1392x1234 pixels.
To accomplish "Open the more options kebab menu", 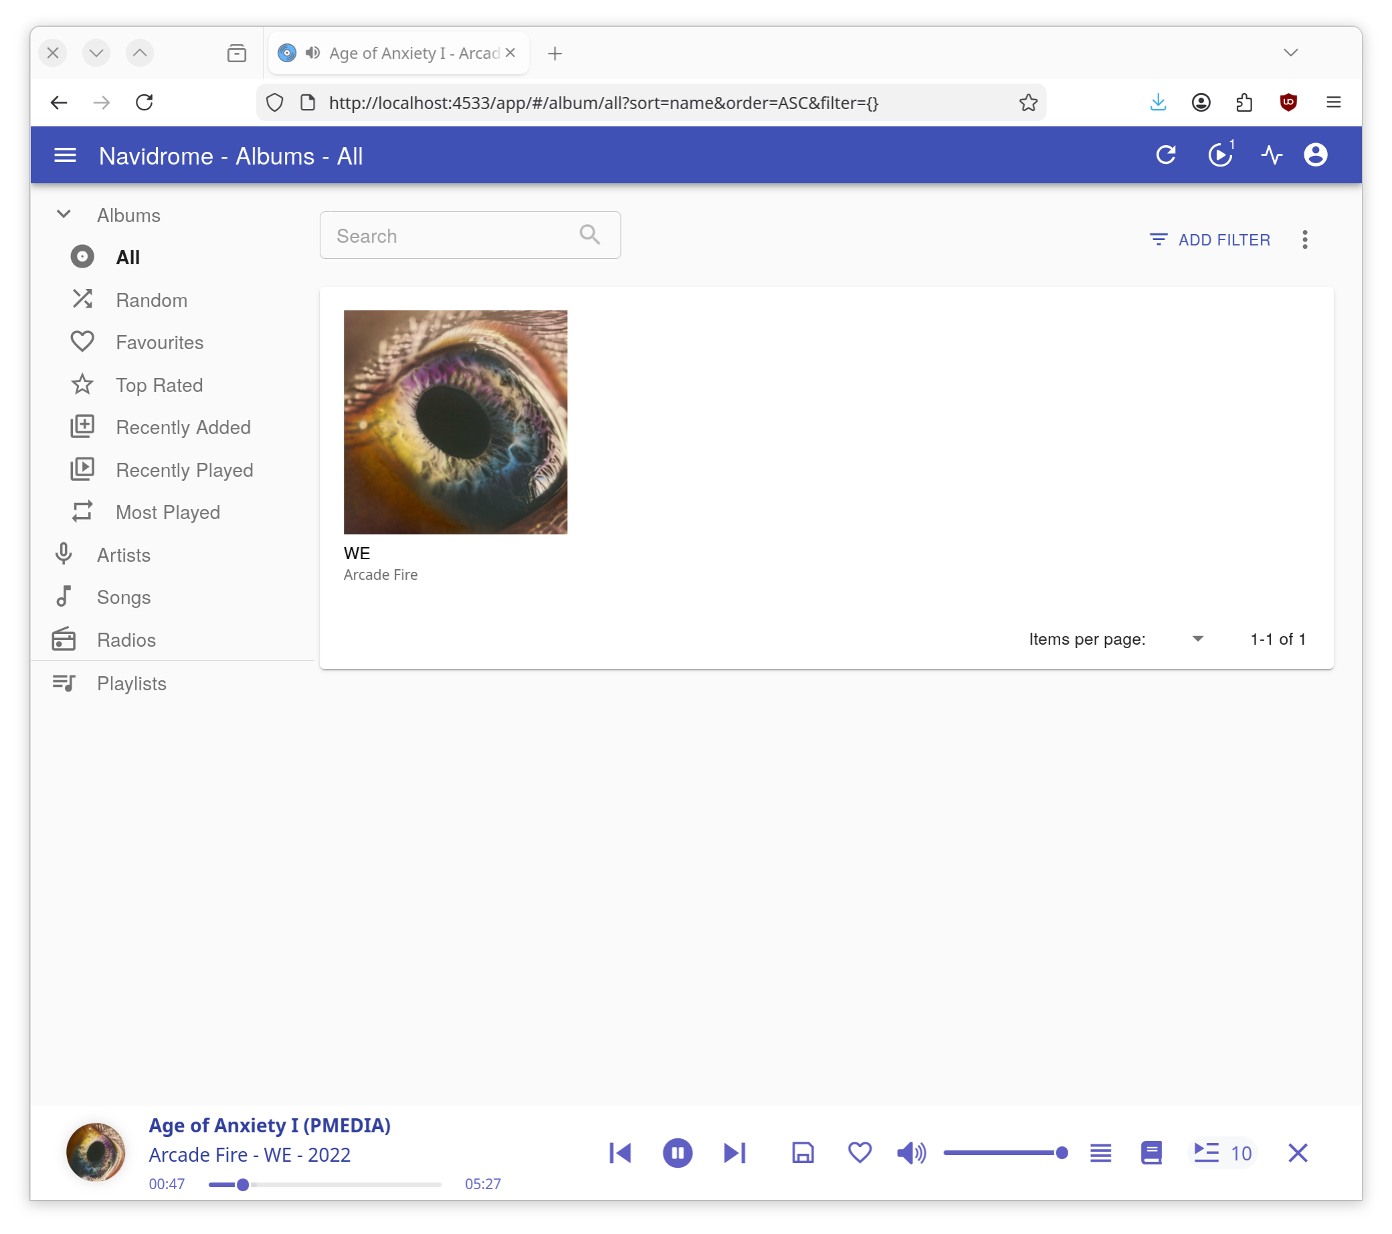I will click(x=1304, y=239).
